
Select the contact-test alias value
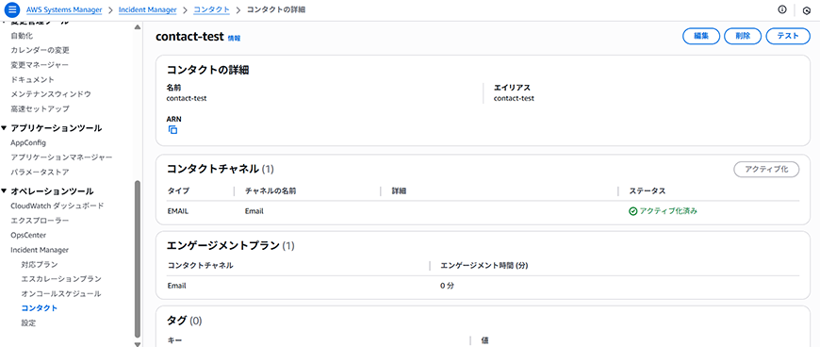click(x=514, y=98)
